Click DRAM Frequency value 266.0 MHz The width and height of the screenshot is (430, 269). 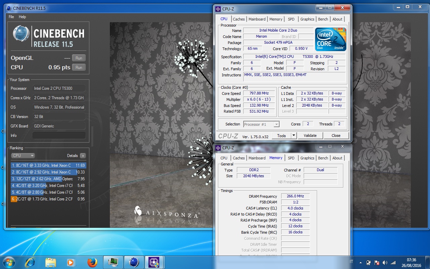coord(296,196)
